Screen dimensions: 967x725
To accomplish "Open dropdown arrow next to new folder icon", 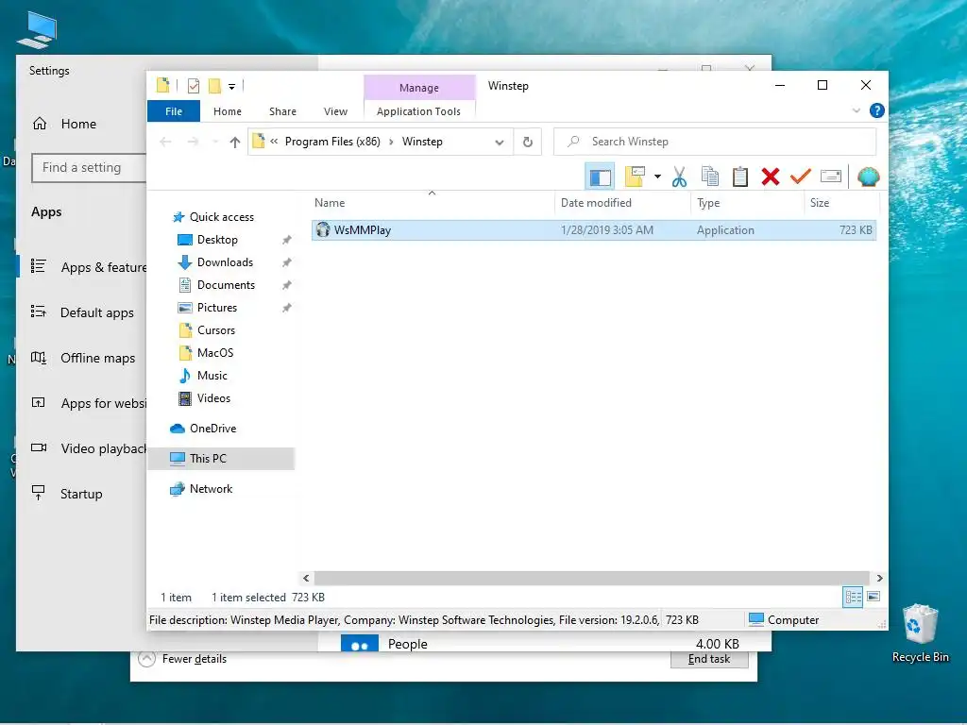I will (657, 177).
